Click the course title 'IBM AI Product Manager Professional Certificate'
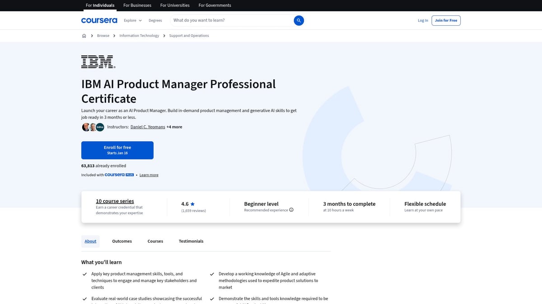542x304 pixels. tap(178, 91)
